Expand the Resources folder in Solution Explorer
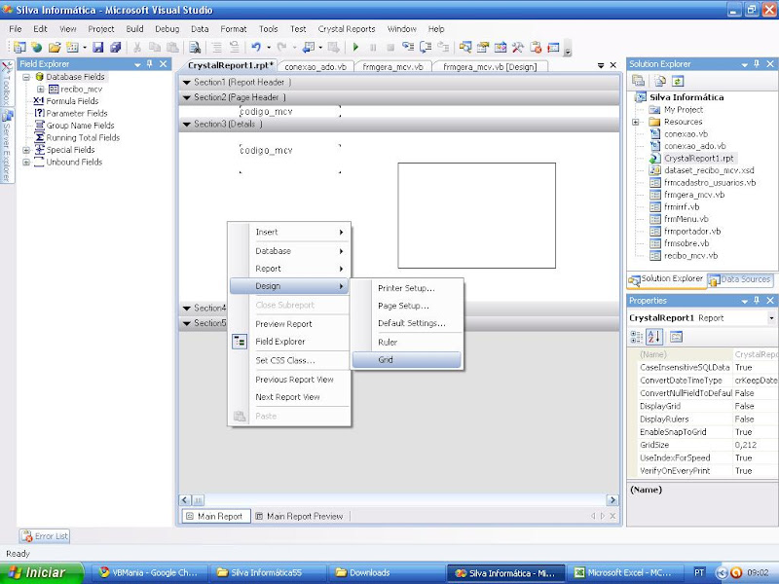This screenshot has height=584, width=779. pyautogui.click(x=636, y=122)
